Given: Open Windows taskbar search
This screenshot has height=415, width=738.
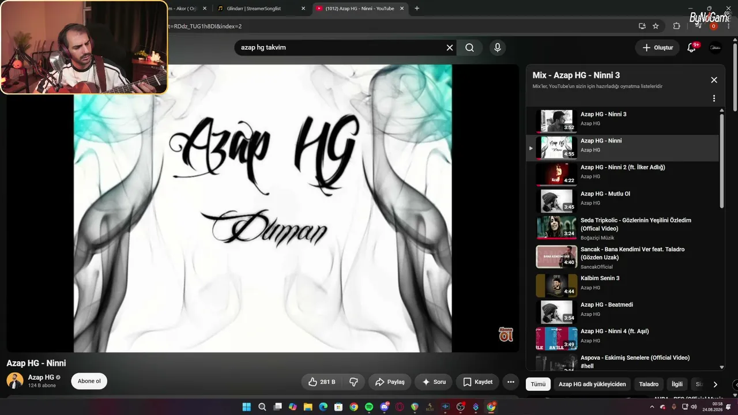Looking at the screenshot, I should pyautogui.click(x=262, y=407).
